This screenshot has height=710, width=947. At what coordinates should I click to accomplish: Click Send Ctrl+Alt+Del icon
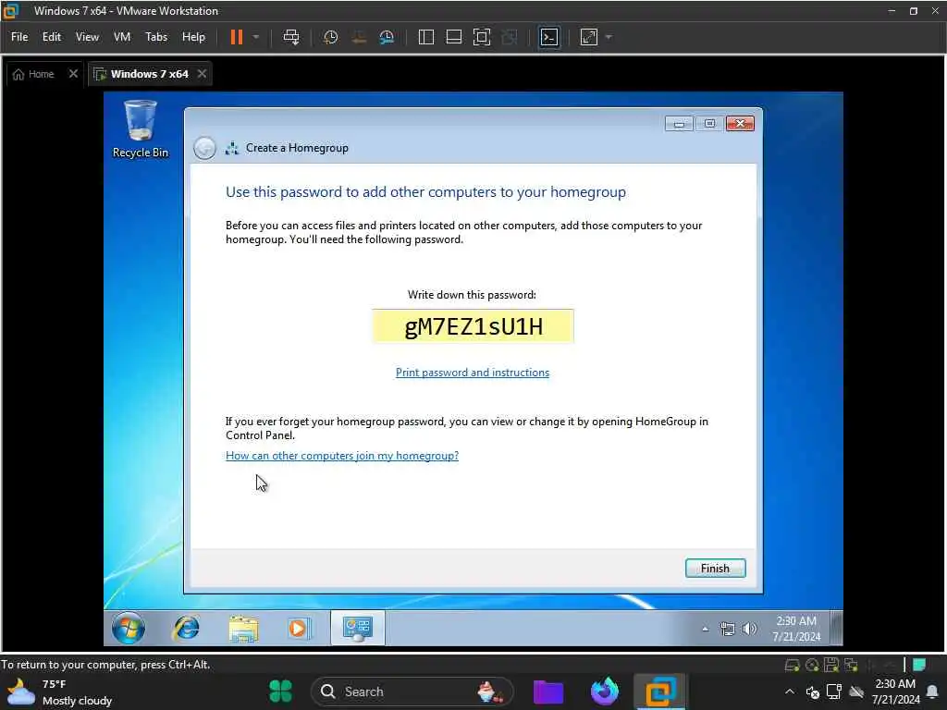(291, 37)
